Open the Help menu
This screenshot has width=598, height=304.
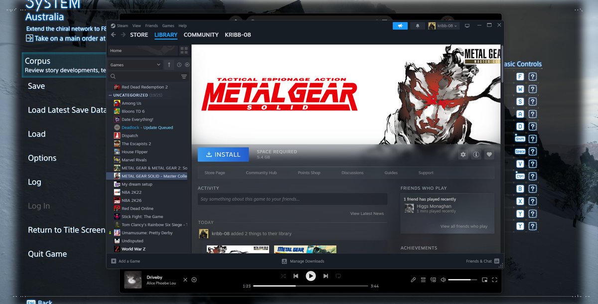[182, 26]
